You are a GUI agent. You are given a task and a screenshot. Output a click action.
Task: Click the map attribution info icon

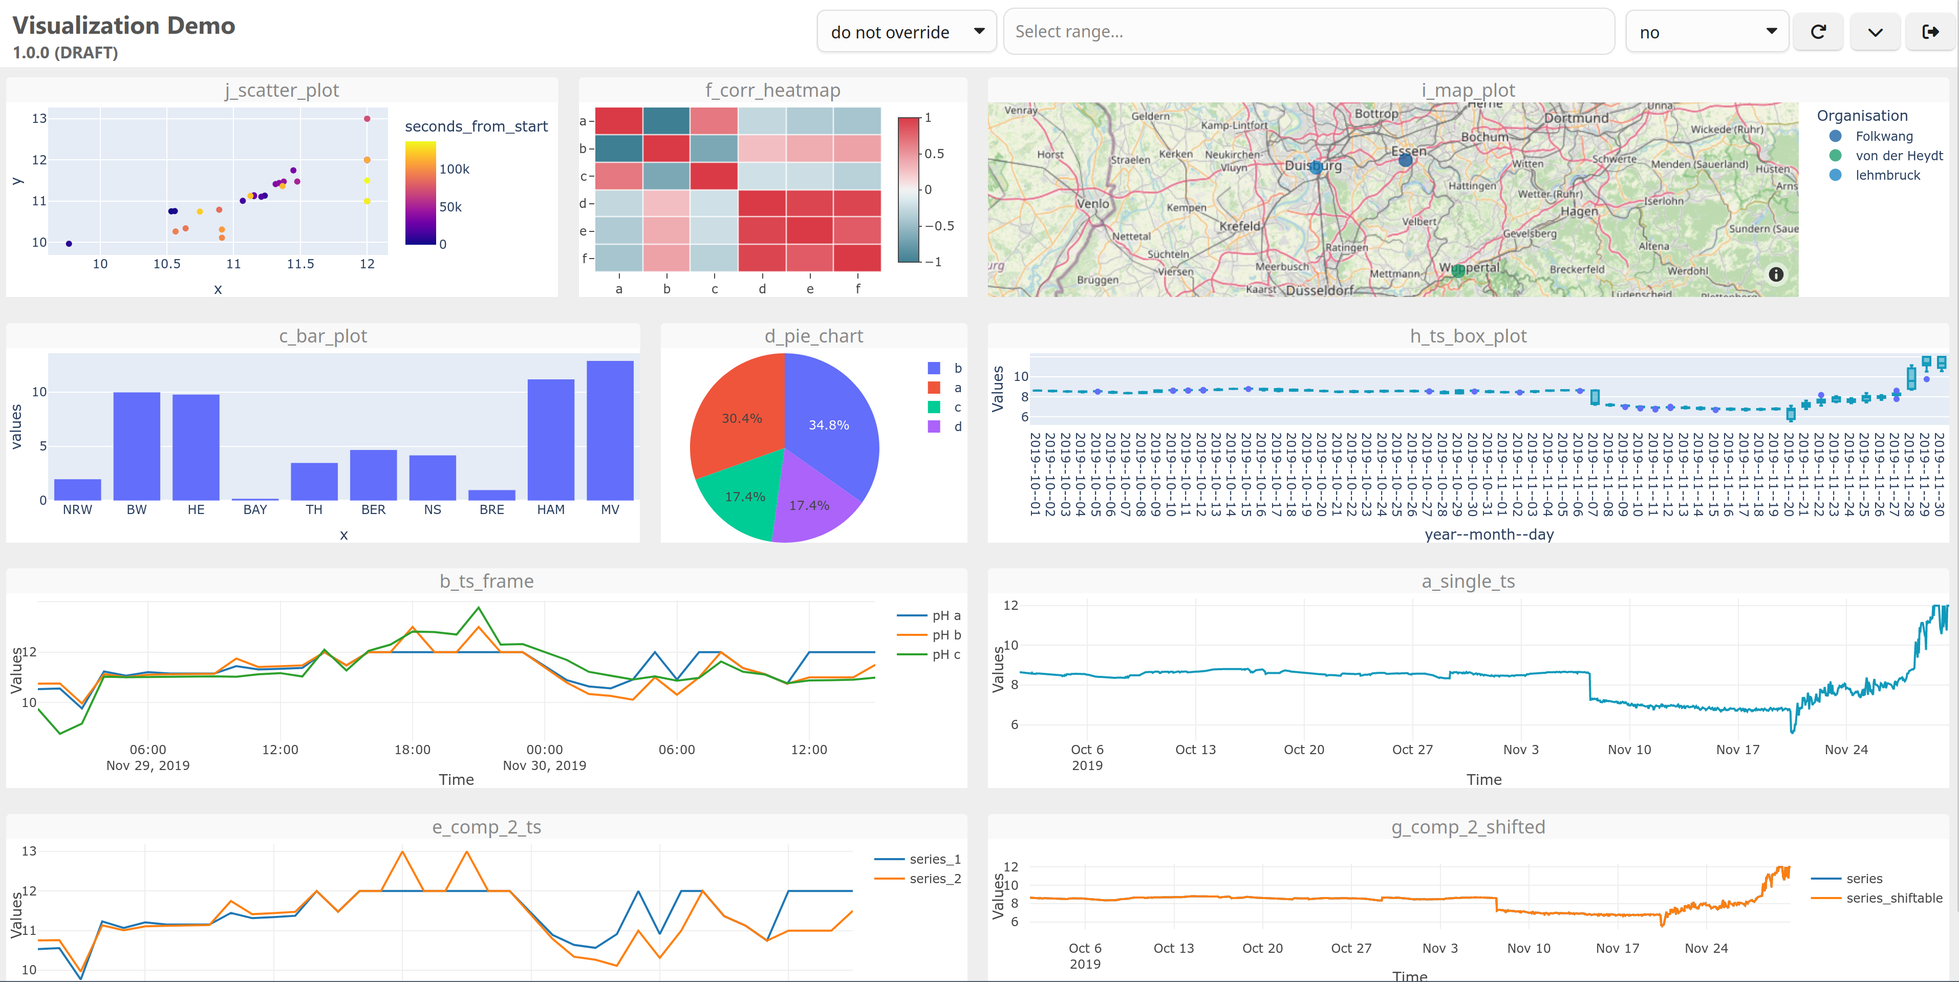tap(1776, 274)
